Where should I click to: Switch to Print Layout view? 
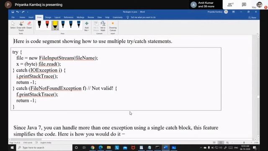(x=221, y=143)
